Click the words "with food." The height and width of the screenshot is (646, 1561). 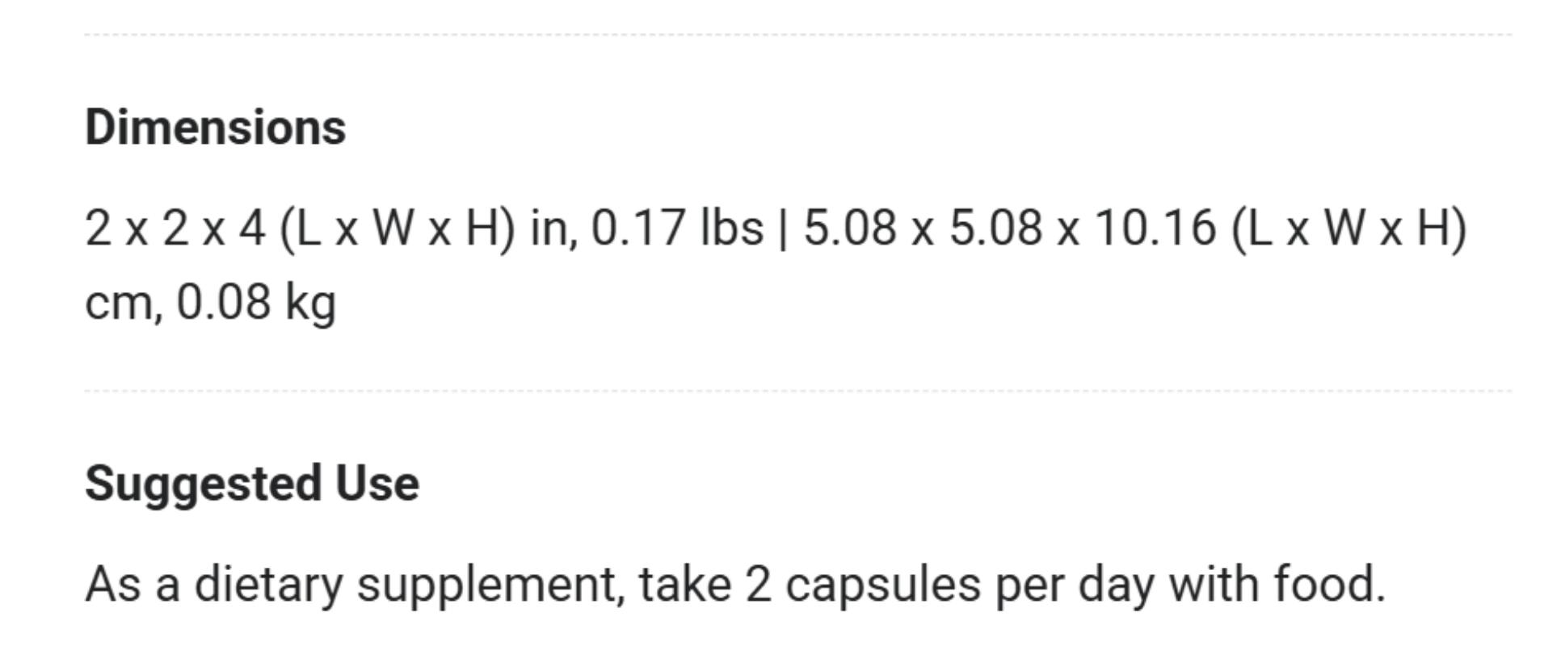tap(1277, 585)
